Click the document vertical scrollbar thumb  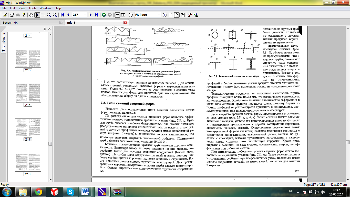click(x=348, y=142)
